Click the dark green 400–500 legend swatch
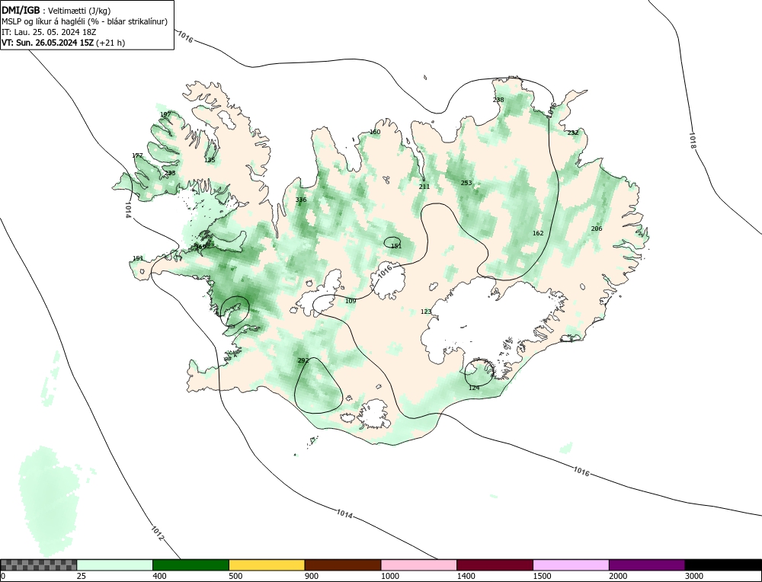The width and height of the screenshot is (762, 582). pos(190,564)
